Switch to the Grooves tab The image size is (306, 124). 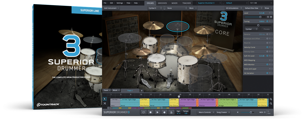pos(162,3)
